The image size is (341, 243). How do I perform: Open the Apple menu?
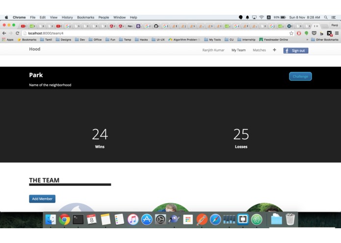[x=6, y=17]
